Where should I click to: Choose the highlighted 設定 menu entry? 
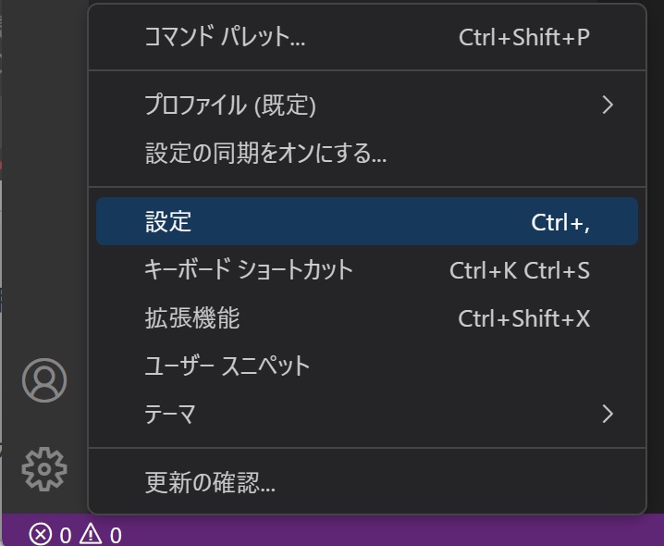coord(367,221)
